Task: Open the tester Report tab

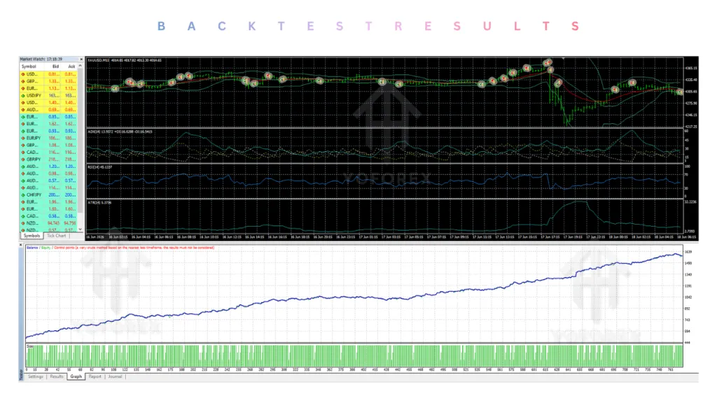Action: 95,376
